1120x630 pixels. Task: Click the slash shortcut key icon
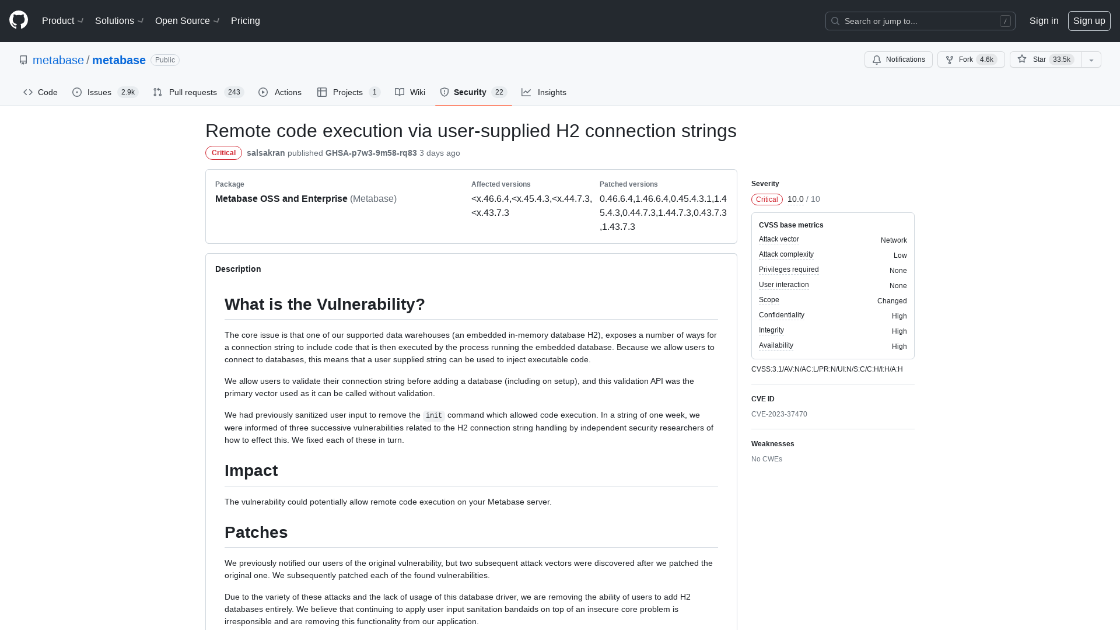point(1005,21)
